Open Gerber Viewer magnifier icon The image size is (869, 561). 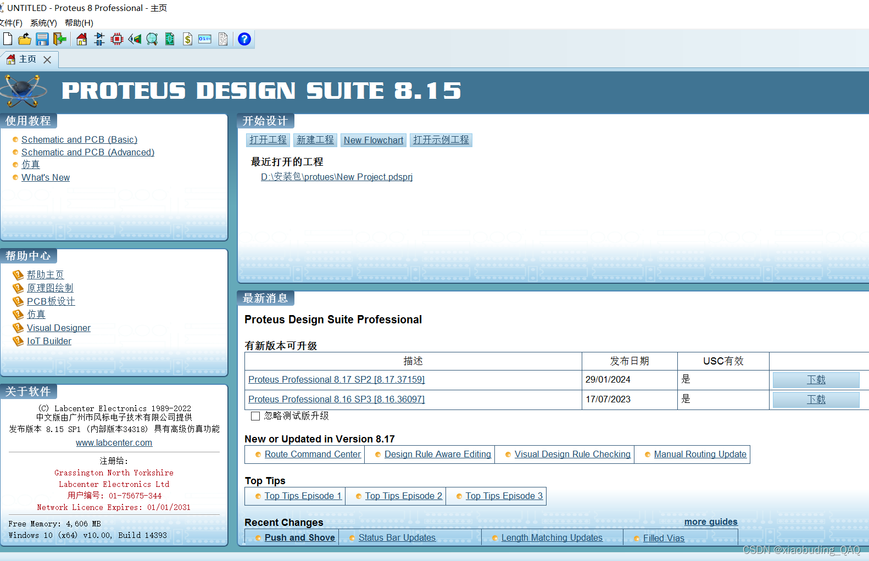tap(152, 39)
